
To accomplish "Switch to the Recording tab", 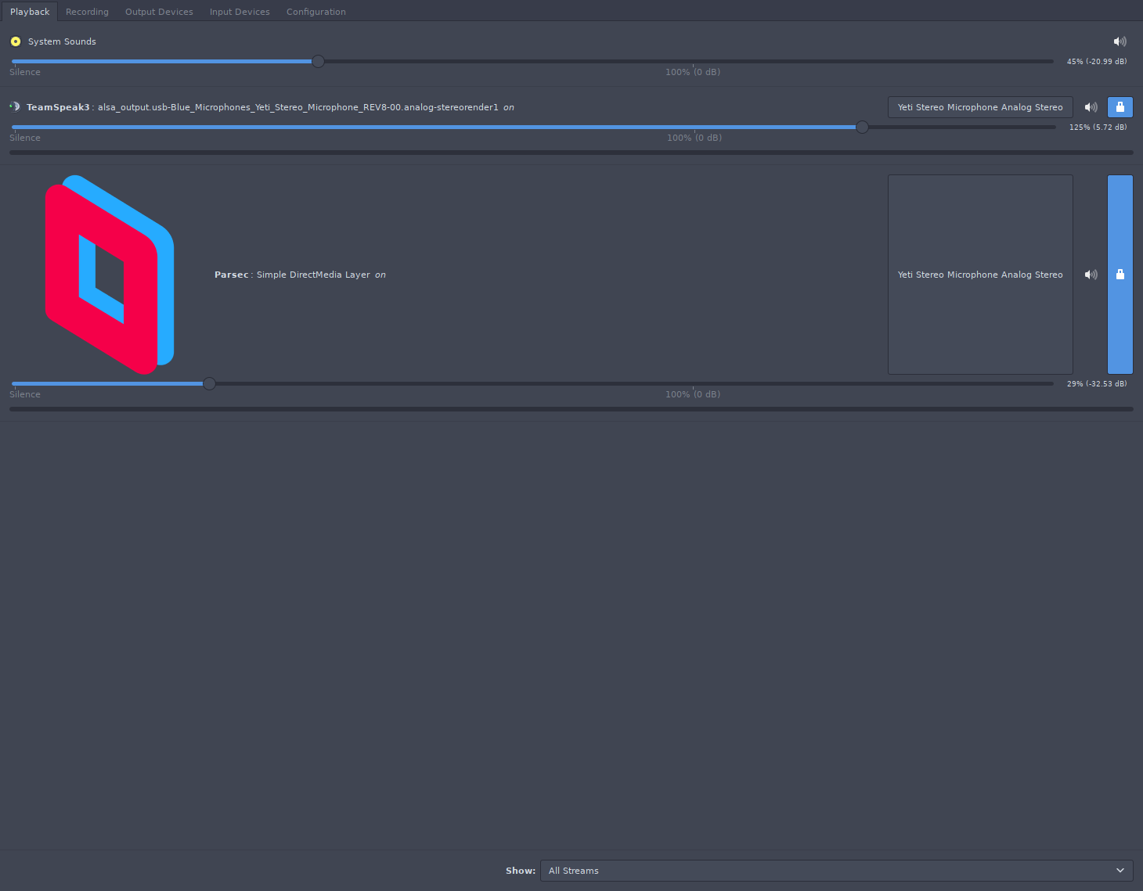I will click(x=87, y=12).
